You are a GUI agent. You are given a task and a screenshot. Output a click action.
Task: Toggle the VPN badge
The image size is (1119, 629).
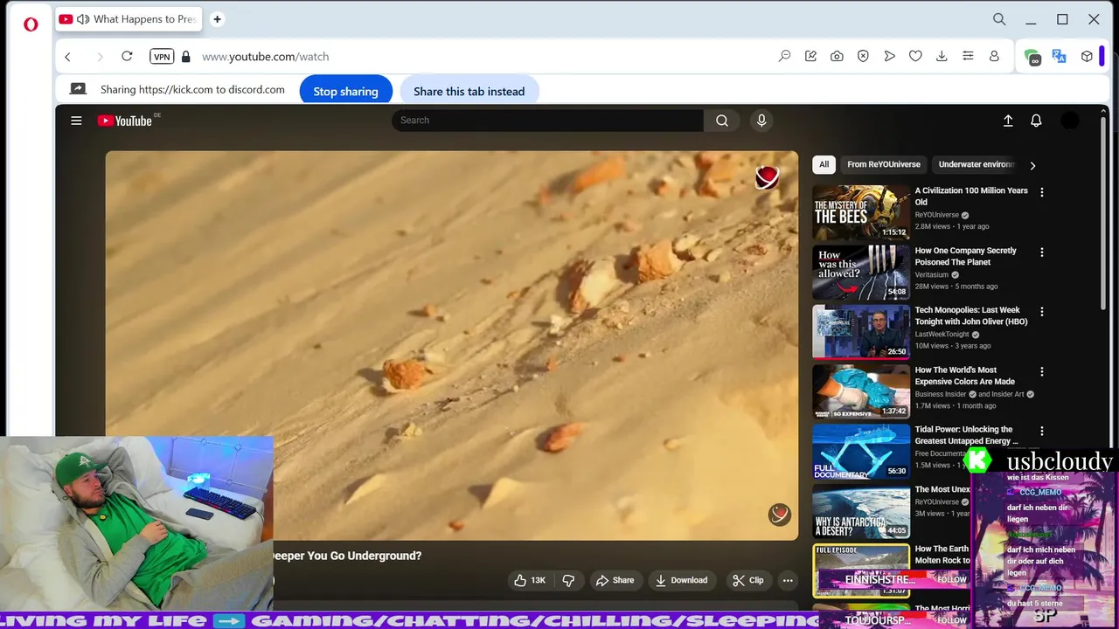click(x=162, y=56)
